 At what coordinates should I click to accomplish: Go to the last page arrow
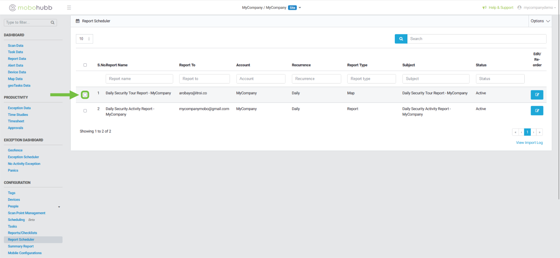(539, 132)
